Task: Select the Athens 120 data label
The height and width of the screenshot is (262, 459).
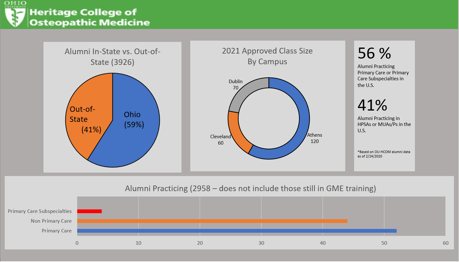Action: 314,138
